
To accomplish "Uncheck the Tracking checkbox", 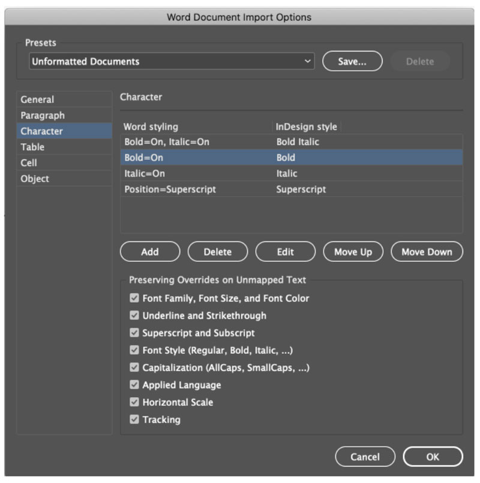I will tap(134, 419).
